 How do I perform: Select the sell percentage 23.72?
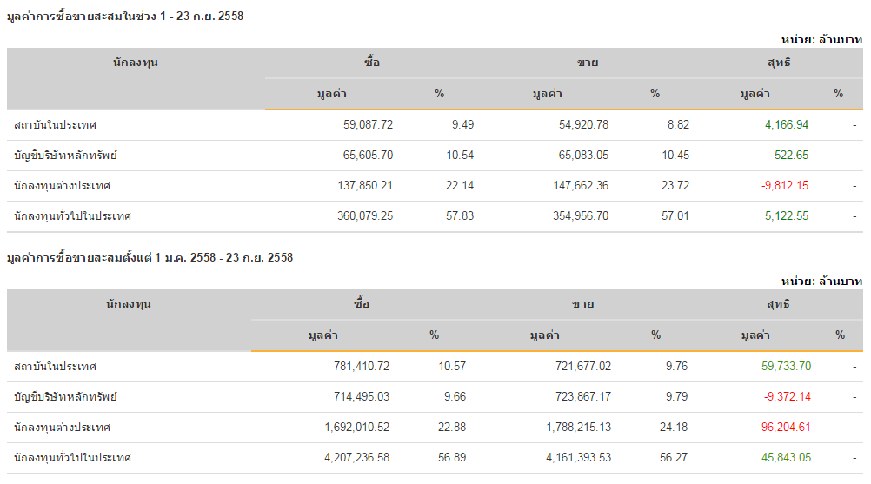click(675, 186)
